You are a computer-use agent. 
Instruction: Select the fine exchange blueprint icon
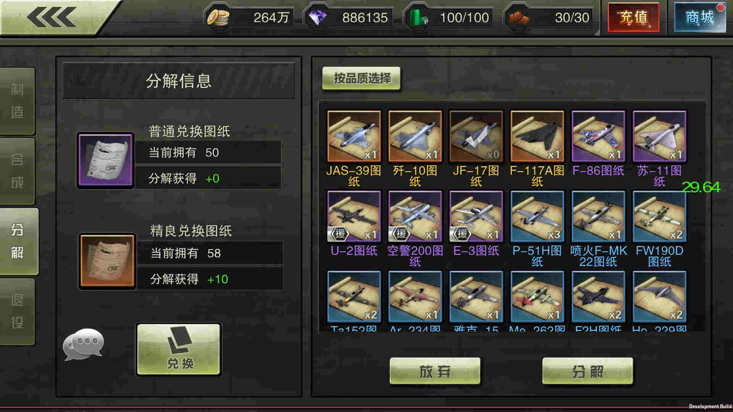tap(107, 261)
